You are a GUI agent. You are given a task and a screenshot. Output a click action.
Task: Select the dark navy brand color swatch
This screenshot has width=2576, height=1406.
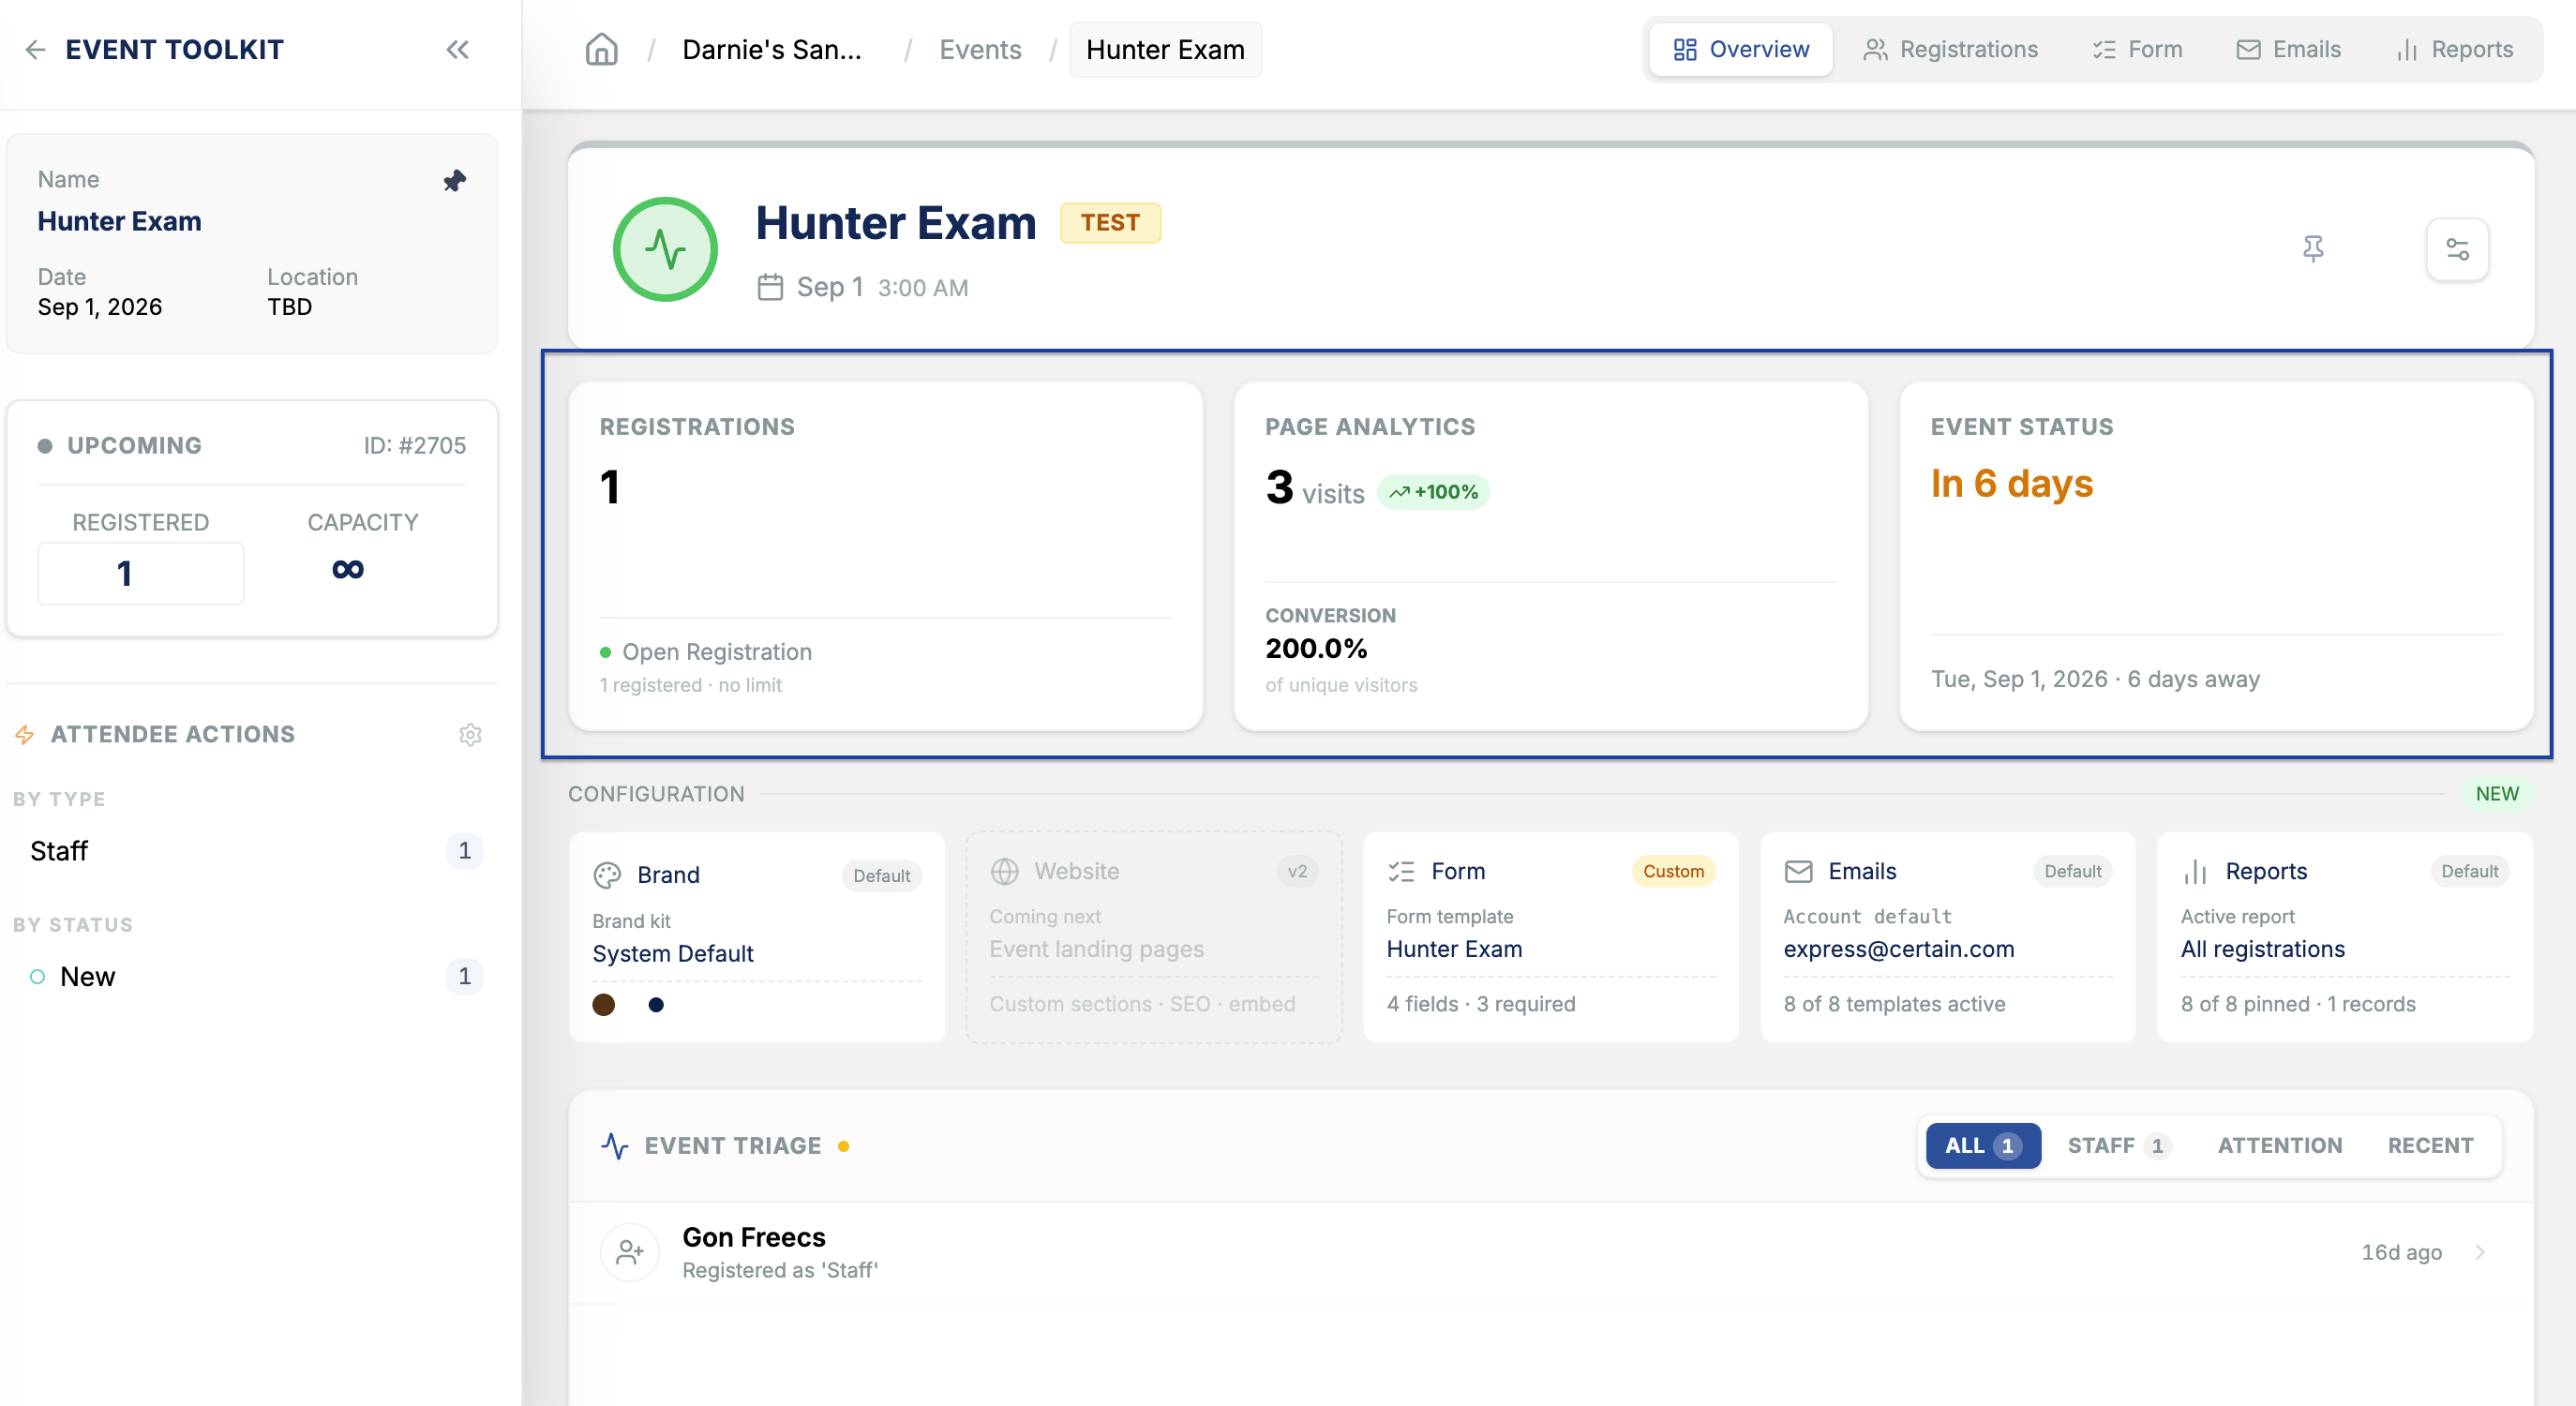click(655, 1004)
